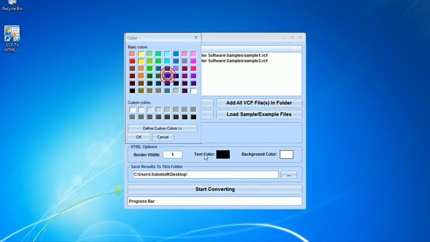Image resolution: width=430 pixels, height=242 pixels.
Task: Choose mid-gray swatch ending first Custom colors row
Action: tap(193, 110)
